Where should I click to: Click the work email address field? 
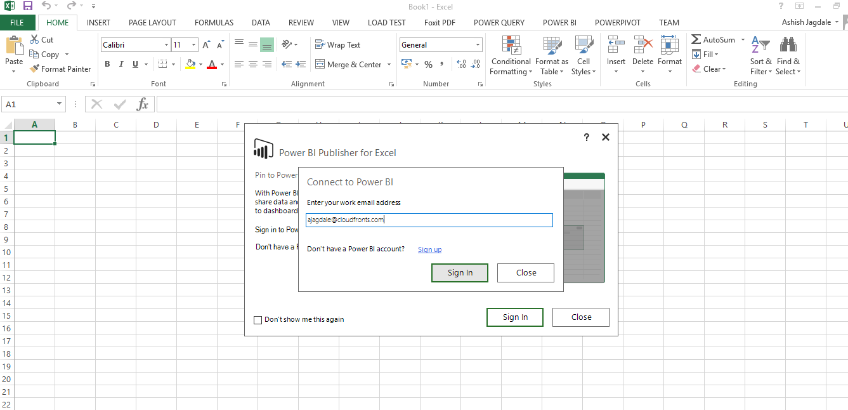click(429, 220)
